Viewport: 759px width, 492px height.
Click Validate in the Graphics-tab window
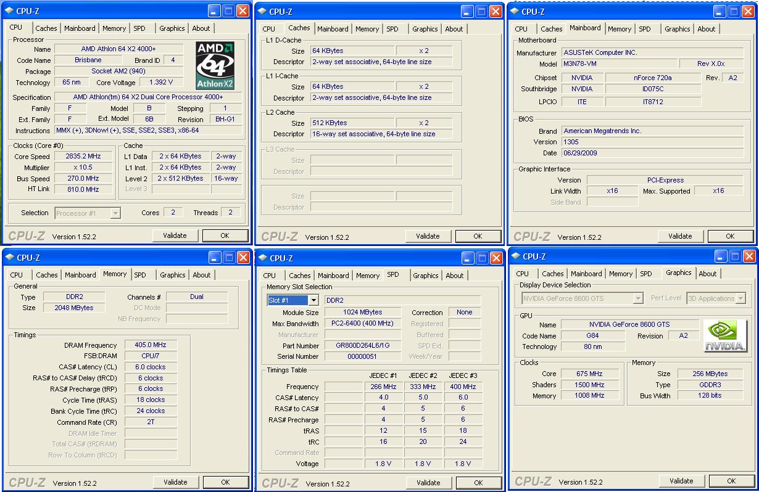[x=681, y=481]
